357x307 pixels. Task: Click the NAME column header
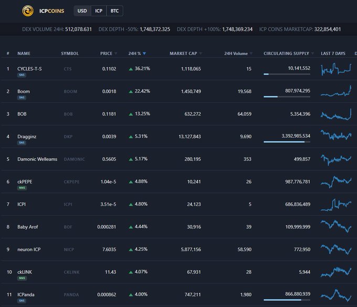coord(24,54)
